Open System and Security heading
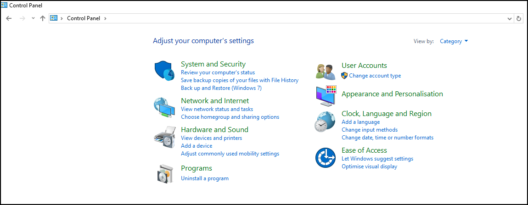The width and height of the screenshot is (528, 205). pyautogui.click(x=213, y=64)
